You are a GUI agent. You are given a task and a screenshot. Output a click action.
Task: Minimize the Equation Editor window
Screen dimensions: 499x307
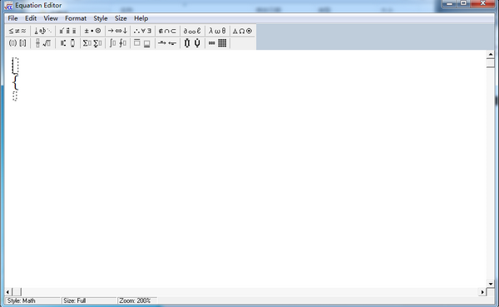click(x=449, y=3)
